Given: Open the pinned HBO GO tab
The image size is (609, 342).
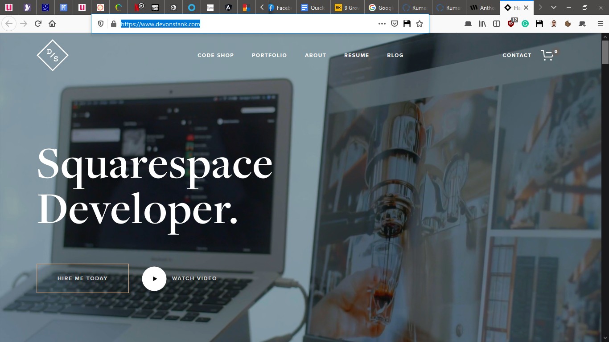Looking at the screenshot, I should point(155,8).
